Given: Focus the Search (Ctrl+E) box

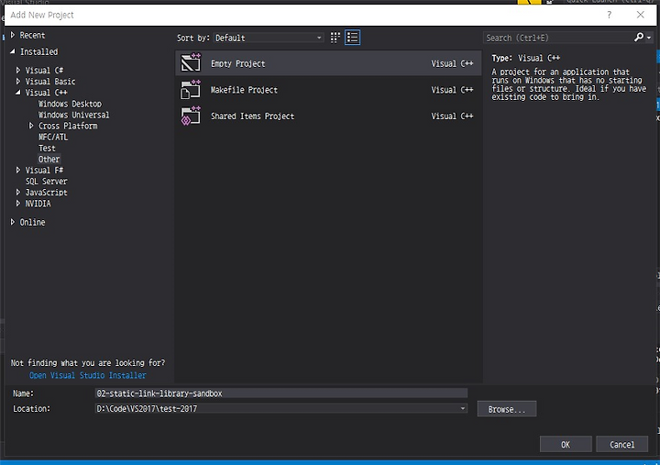Looking at the screenshot, I should 557,38.
